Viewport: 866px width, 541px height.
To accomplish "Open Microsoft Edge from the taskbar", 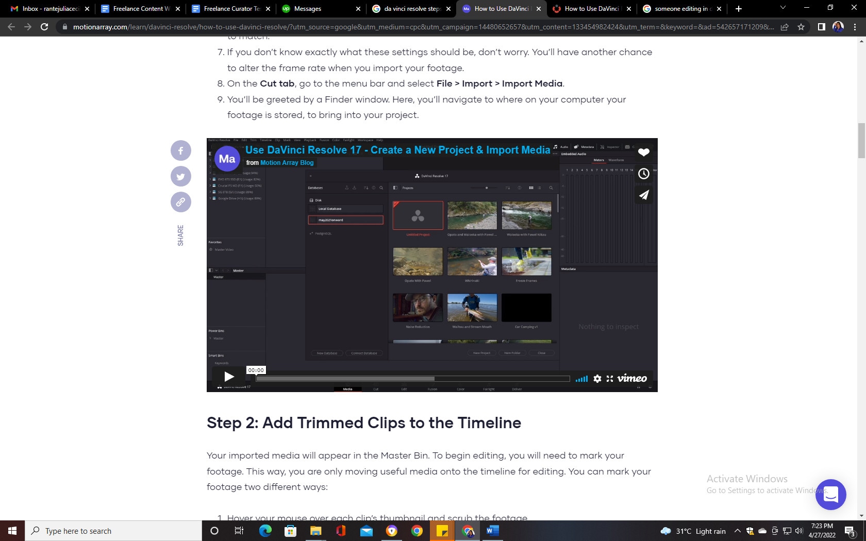I will [265, 531].
